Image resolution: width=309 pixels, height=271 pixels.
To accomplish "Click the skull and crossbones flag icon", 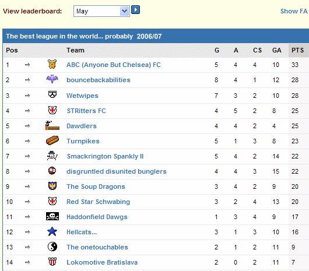I will [x=52, y=216].
